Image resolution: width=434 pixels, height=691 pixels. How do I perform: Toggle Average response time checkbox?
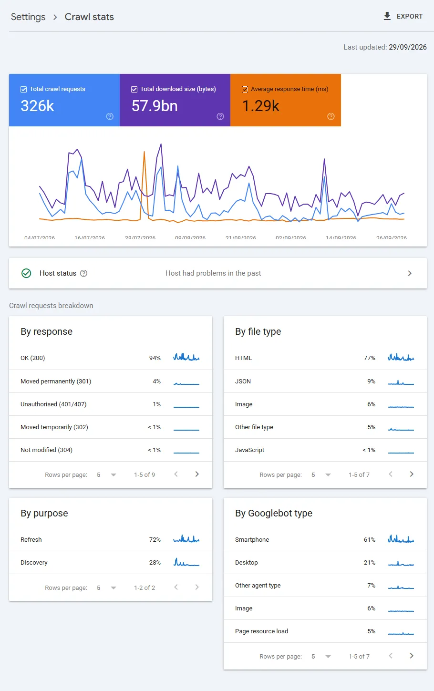pos(245,89)
